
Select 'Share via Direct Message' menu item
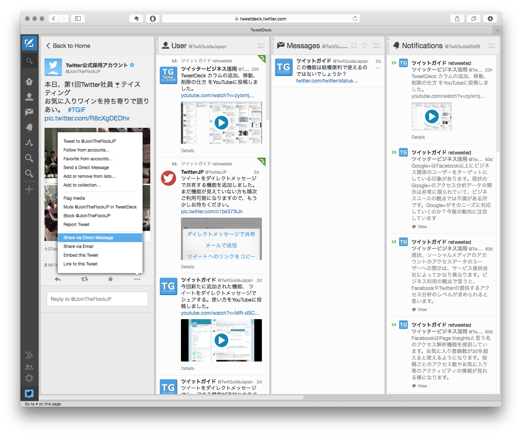pos(100,238)
